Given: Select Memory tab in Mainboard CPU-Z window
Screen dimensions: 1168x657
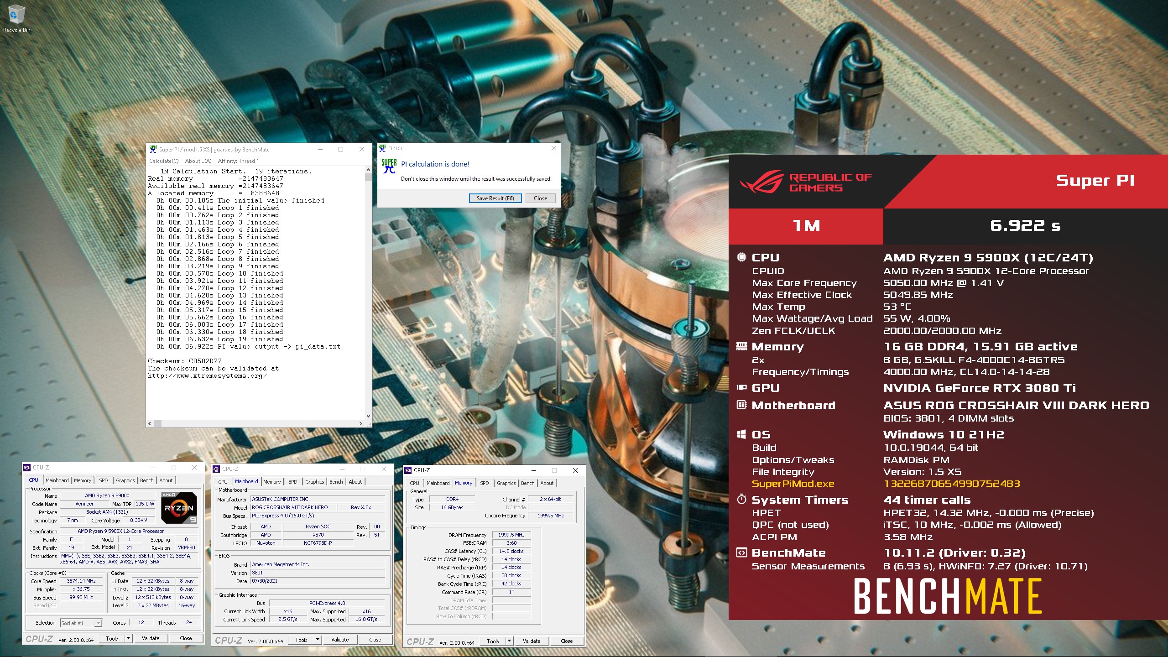Looking at the screenshot, I should (272, 482).
